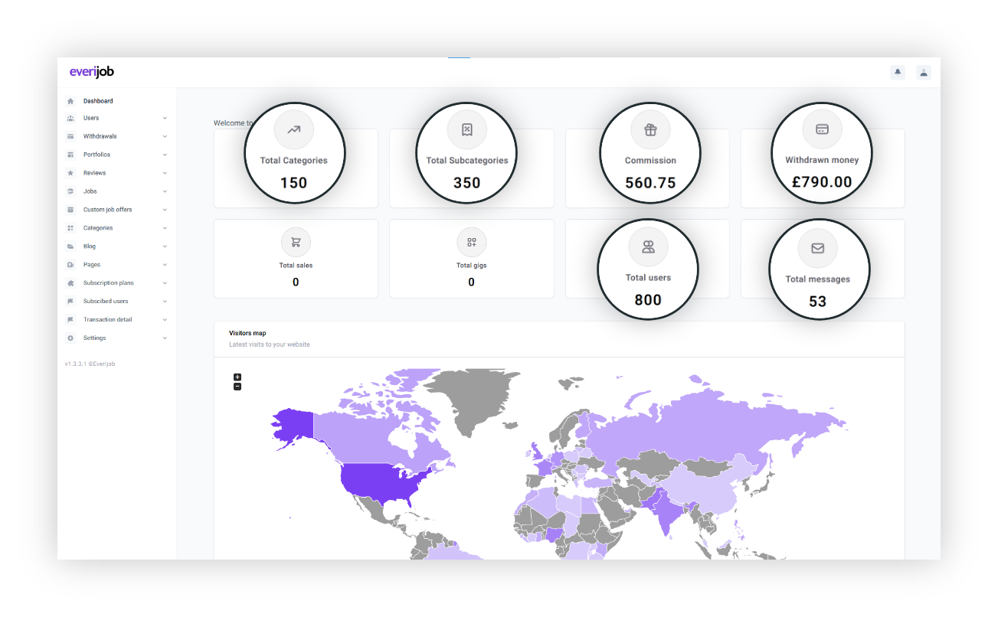Click the Total Categories trend arrow icon
The height and width of the screenshot is (617, 998).
tap(293, 130)
